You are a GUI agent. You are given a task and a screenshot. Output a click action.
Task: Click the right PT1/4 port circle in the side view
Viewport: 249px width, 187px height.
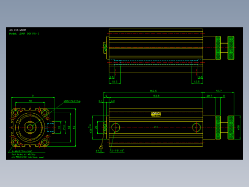[x=196, y=128]
